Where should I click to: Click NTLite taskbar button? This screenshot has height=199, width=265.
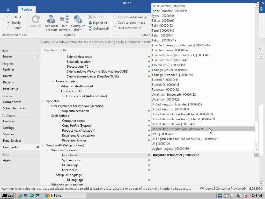pyautogui.click(x=65, y=196)
